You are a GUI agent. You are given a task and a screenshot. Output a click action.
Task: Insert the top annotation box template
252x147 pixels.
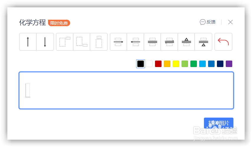pos(99,42)
